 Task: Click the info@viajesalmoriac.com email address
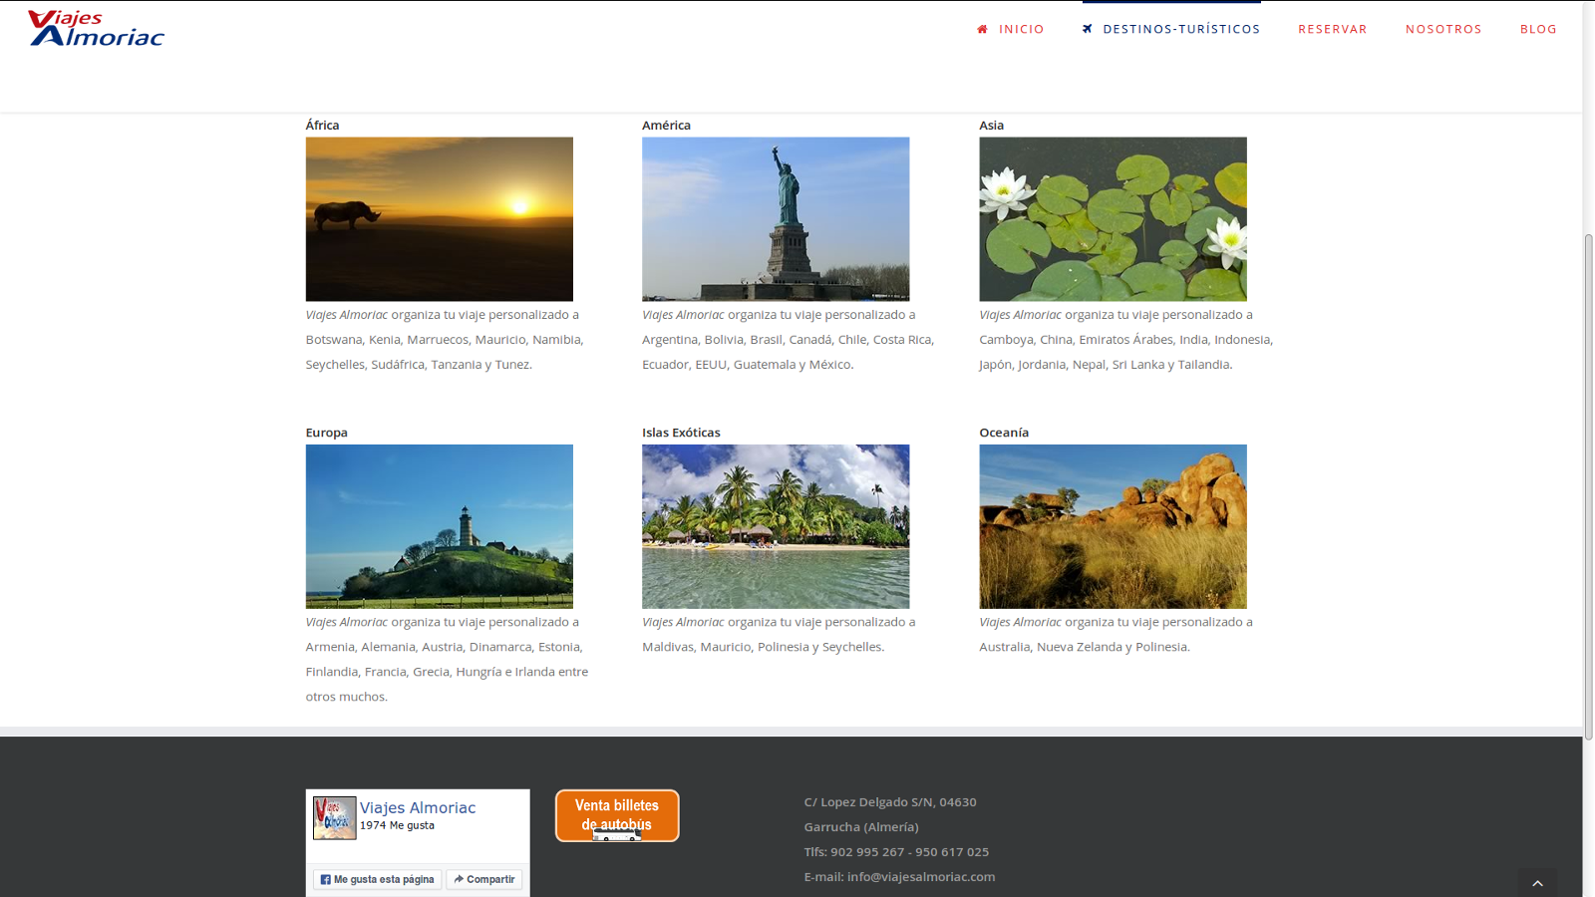(920, 877)
